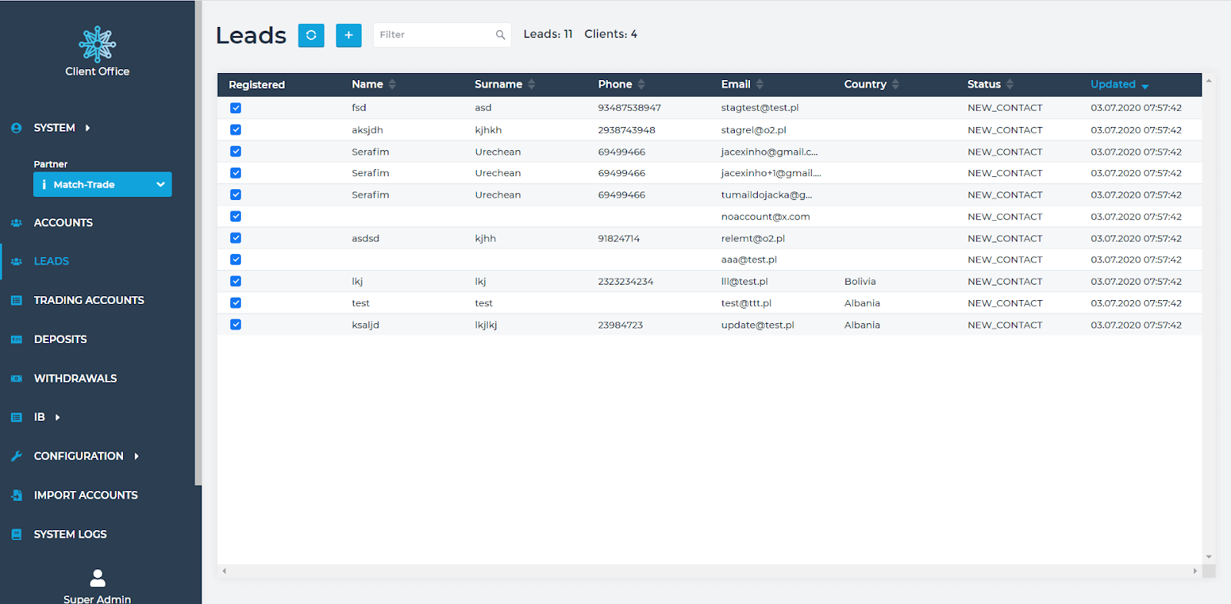Image resolution: width=1231 pixels, height=604 pixels.
Task: Click the phone number 2323234234
Action: [x=626, y=282]
